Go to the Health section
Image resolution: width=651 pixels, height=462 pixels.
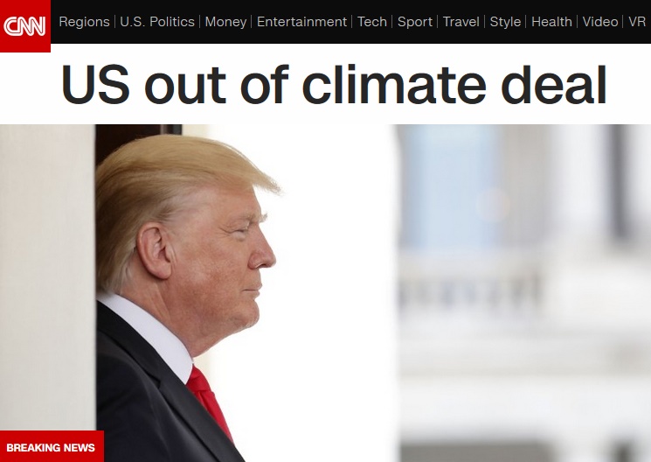coord(551,22)
